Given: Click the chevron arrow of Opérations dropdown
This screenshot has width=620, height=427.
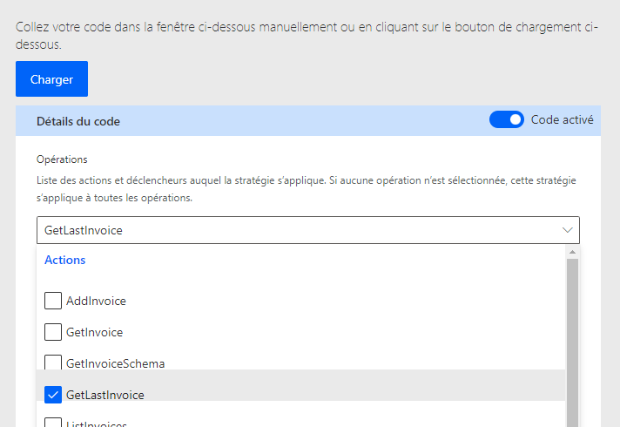Looking at the screenshot, I should (x=568, y=230).
